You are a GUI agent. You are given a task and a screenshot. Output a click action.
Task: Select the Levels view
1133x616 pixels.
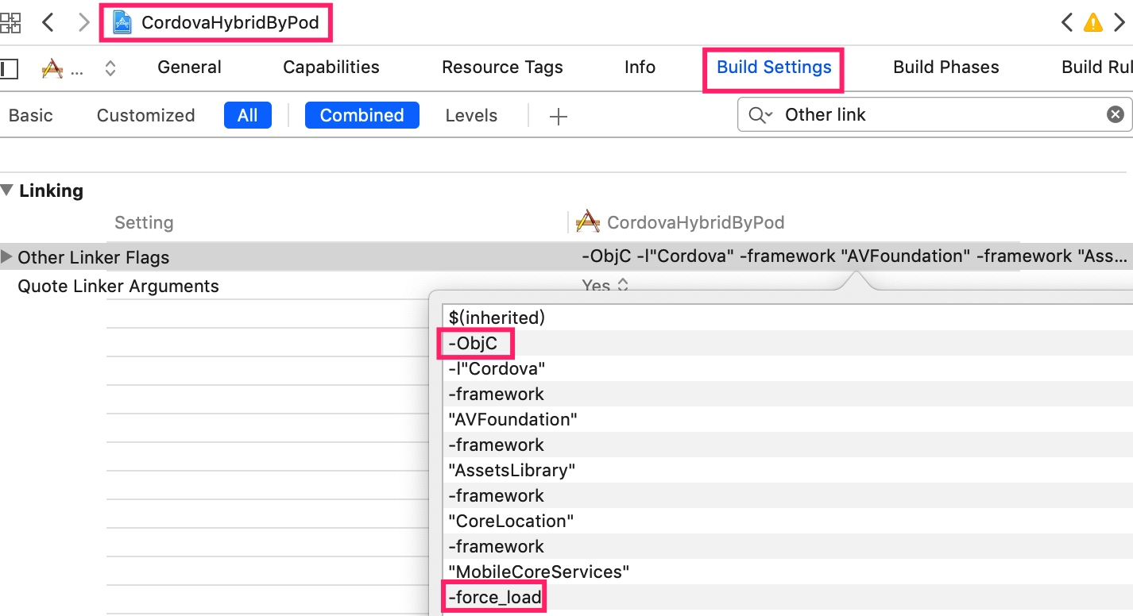point(471,115)
